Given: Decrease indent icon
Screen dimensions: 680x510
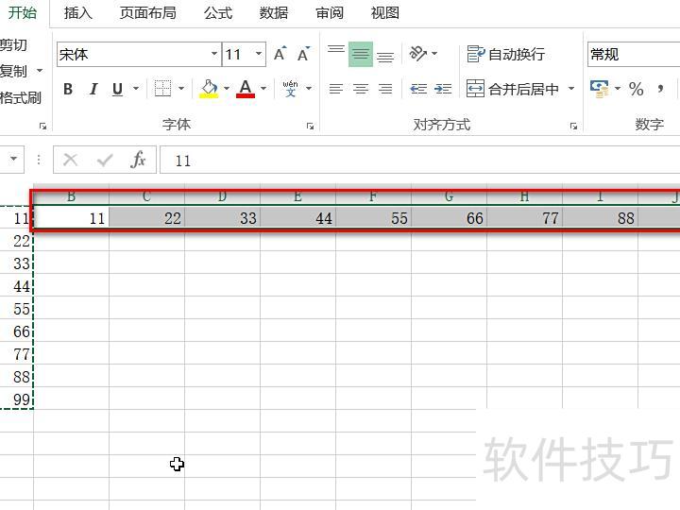Looking at the screenshot, I should coord(418,89).
